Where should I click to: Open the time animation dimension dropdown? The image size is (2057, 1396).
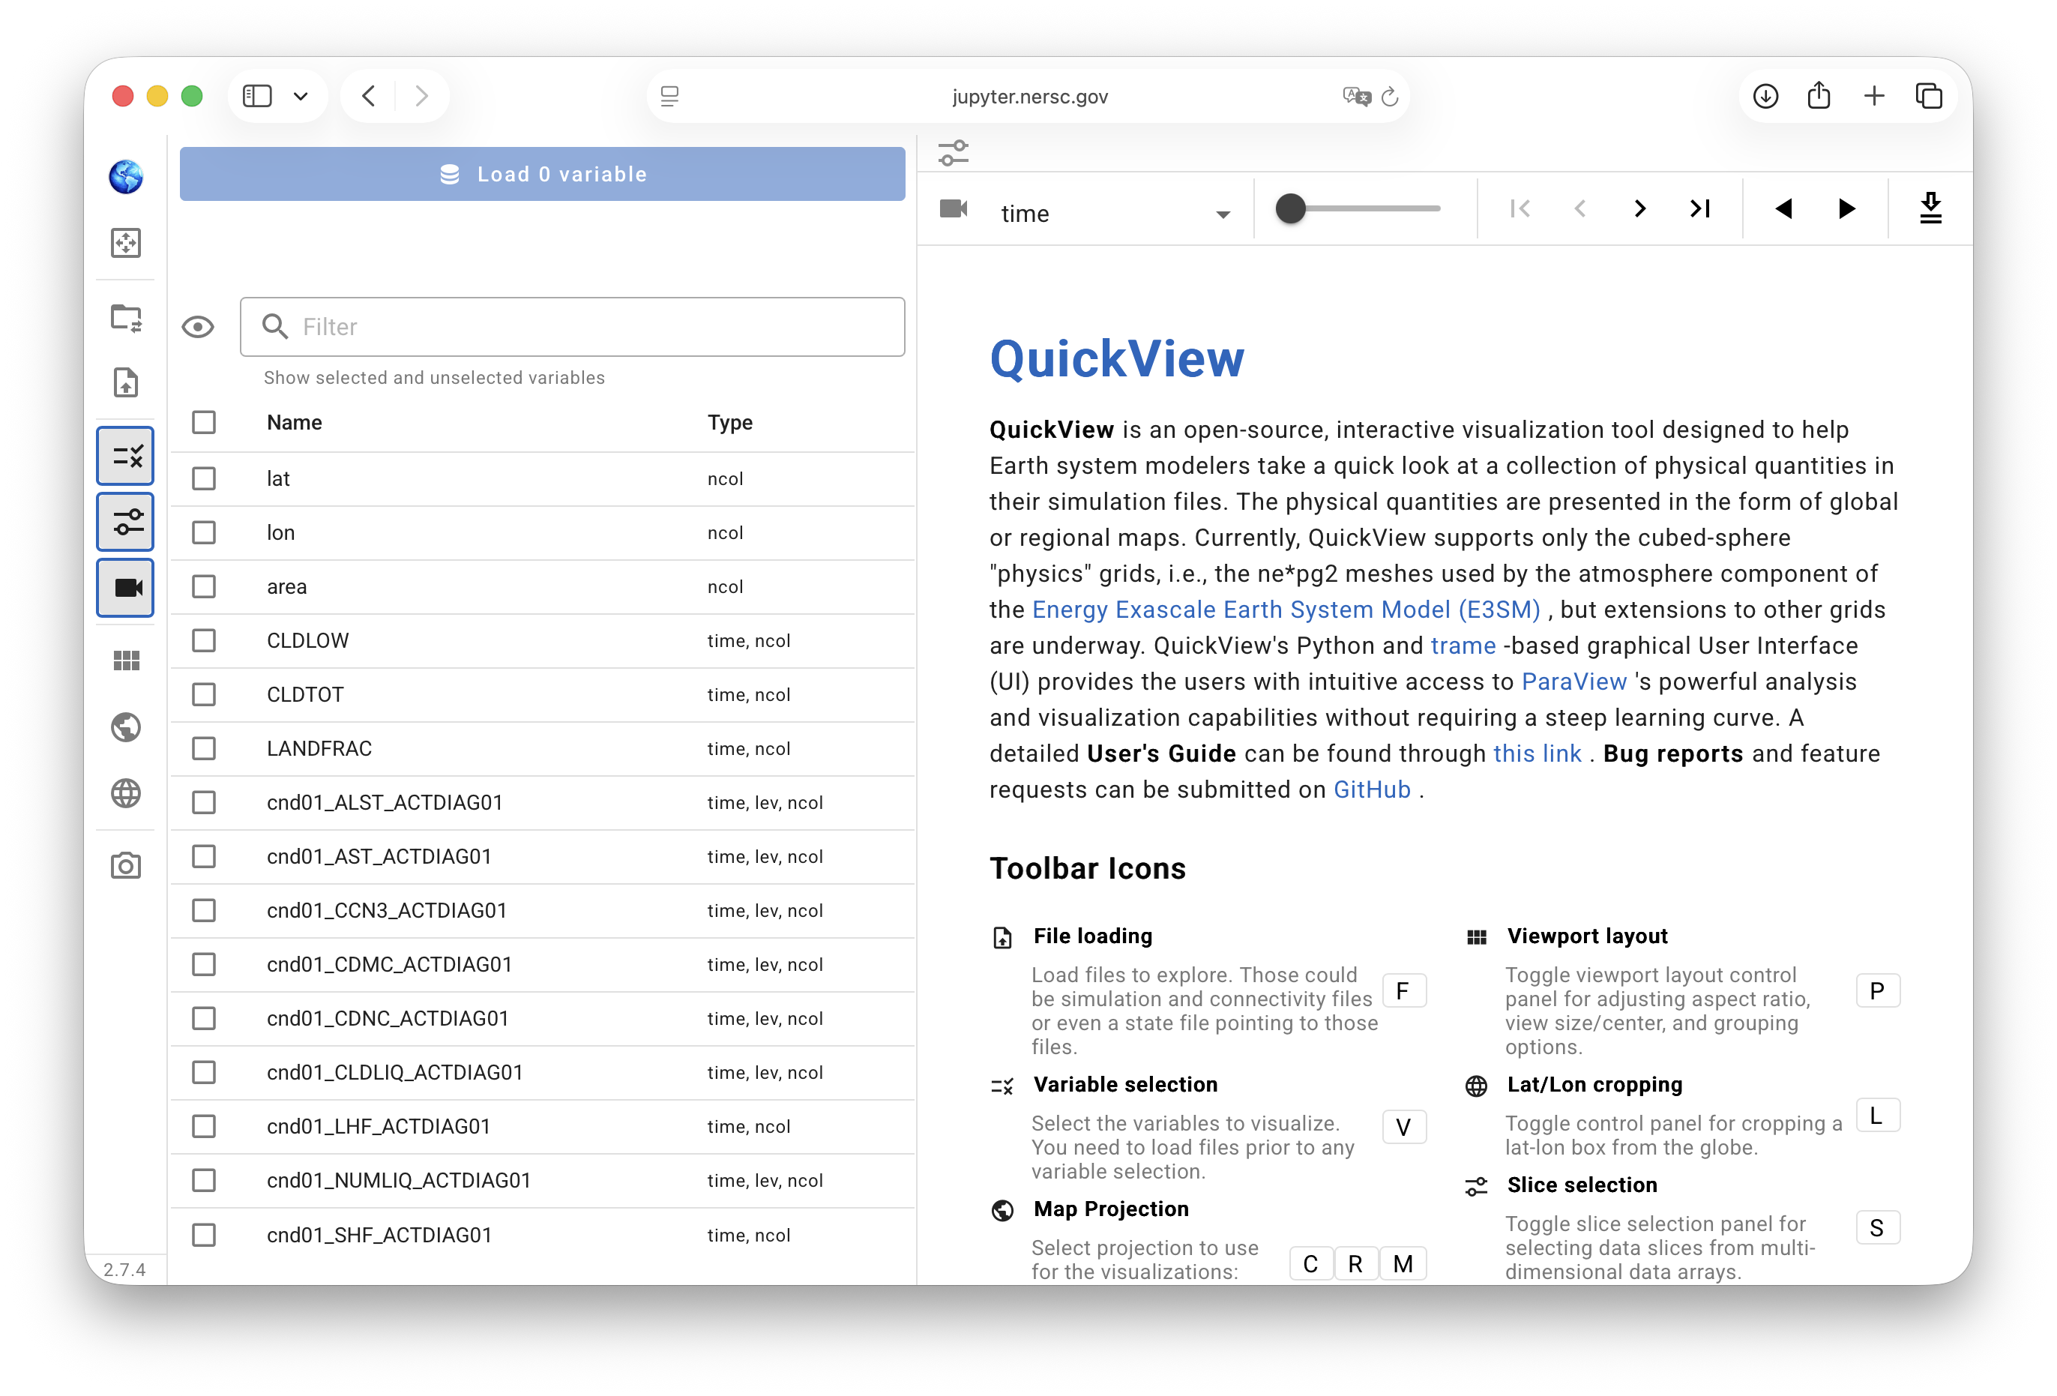click(x=1115, y=214)
